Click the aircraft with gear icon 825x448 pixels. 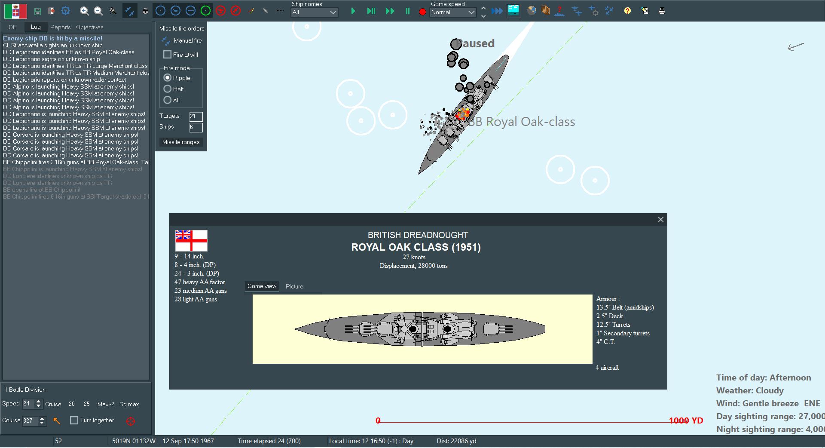pos(593,11)
